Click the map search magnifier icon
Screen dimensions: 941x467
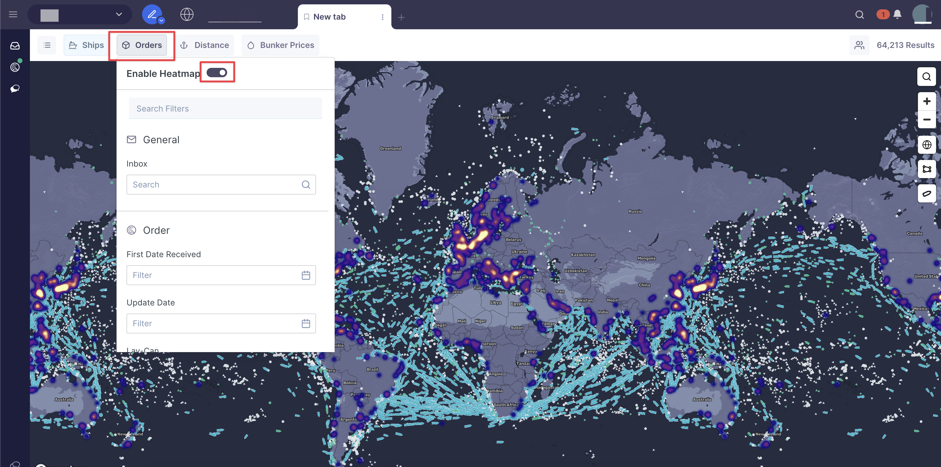click(x=926, y=77)
